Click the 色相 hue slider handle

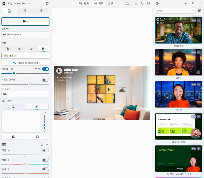(25, 164)
